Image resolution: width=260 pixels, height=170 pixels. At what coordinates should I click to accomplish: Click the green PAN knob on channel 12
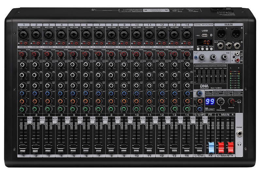coord(162,109)
